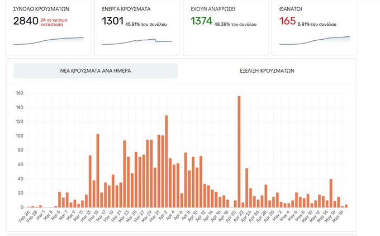This screenshot has height=236, width=380.
Task: Select the Apr 28 bar near 32
Action: click(266, 196)
